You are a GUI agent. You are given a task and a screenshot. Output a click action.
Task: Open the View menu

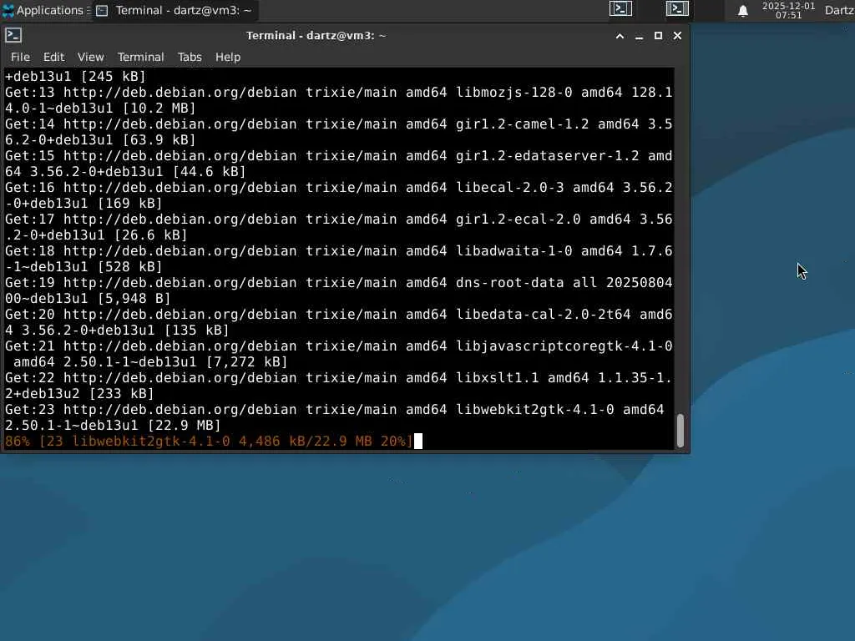90,57
